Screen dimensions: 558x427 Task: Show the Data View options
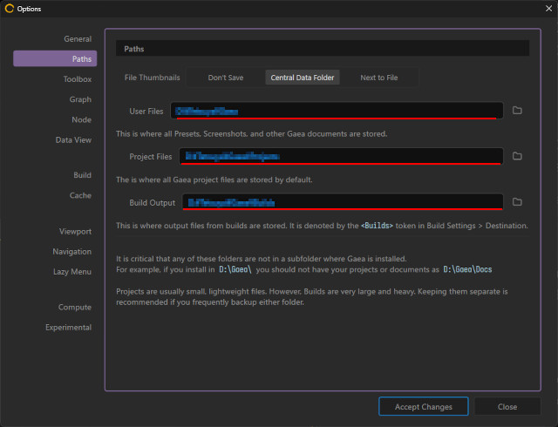click(x=73, y=139)
